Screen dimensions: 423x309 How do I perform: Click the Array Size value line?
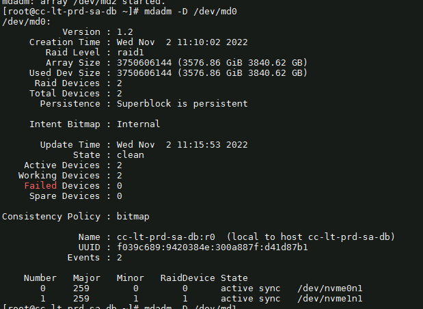212,63
